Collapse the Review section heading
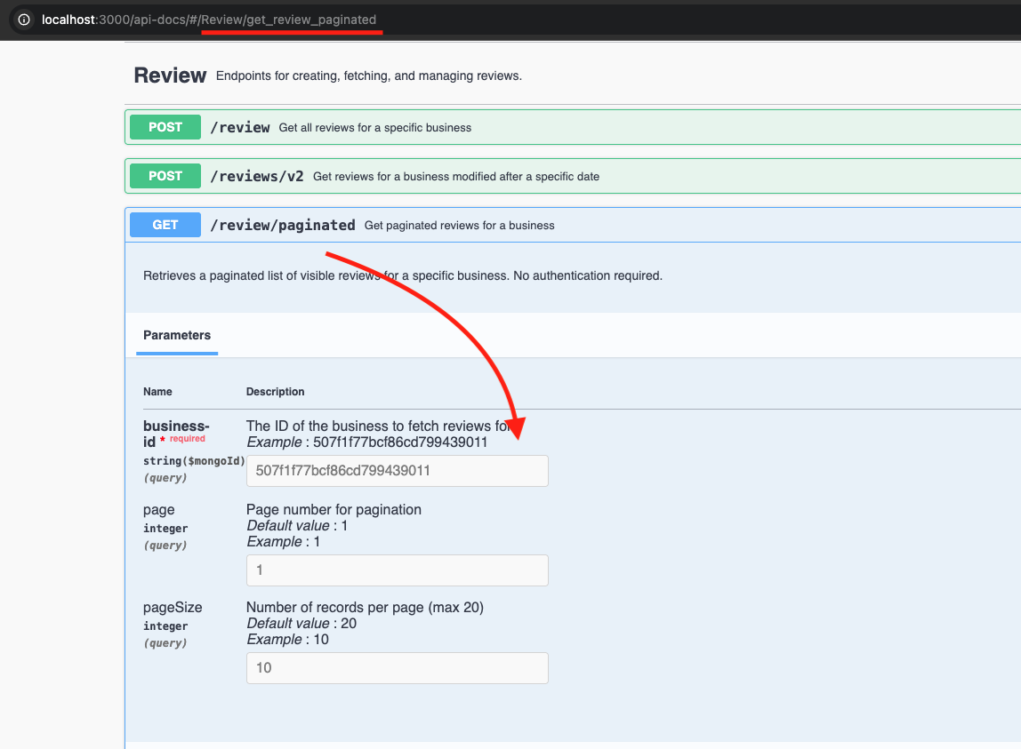The height and width of the screenshot is (749, 1021). tap(170, 76)
